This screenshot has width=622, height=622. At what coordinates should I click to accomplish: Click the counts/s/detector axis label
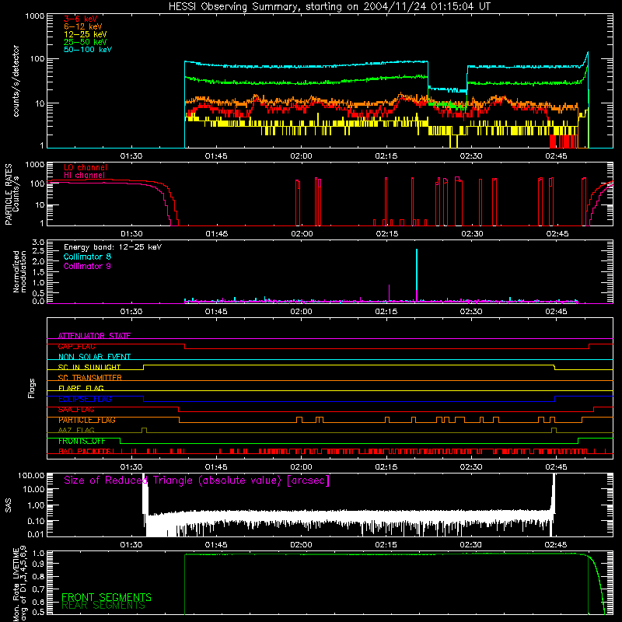click(16, 81)
